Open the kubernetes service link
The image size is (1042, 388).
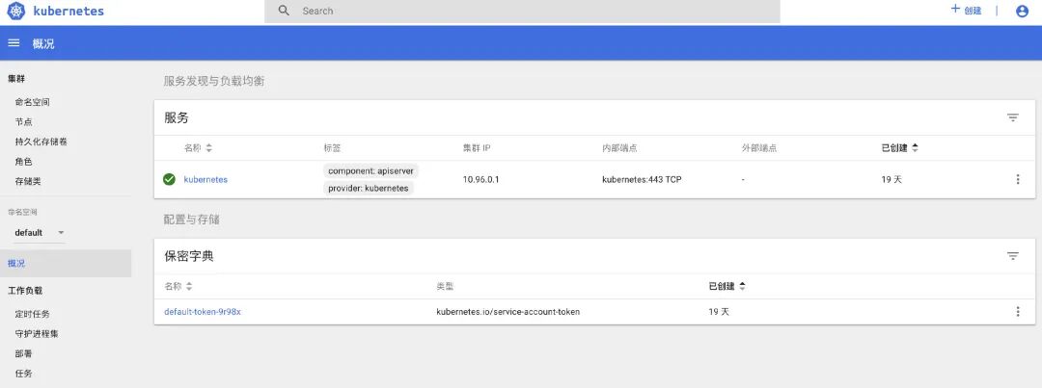click(x=206, y=179)
